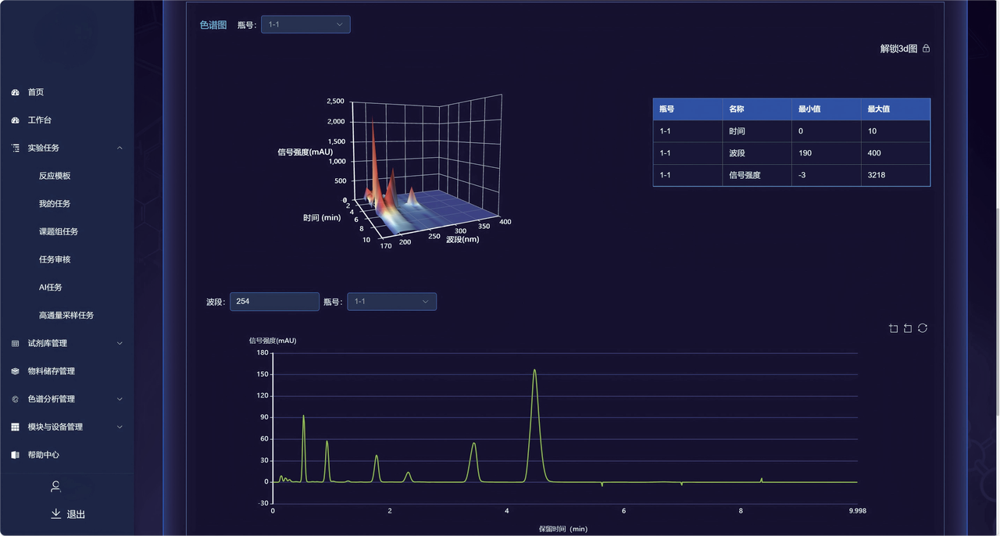Click the 帮助中心 book icon
Viewport: 1000px width, 536px height.
(16, 455)
